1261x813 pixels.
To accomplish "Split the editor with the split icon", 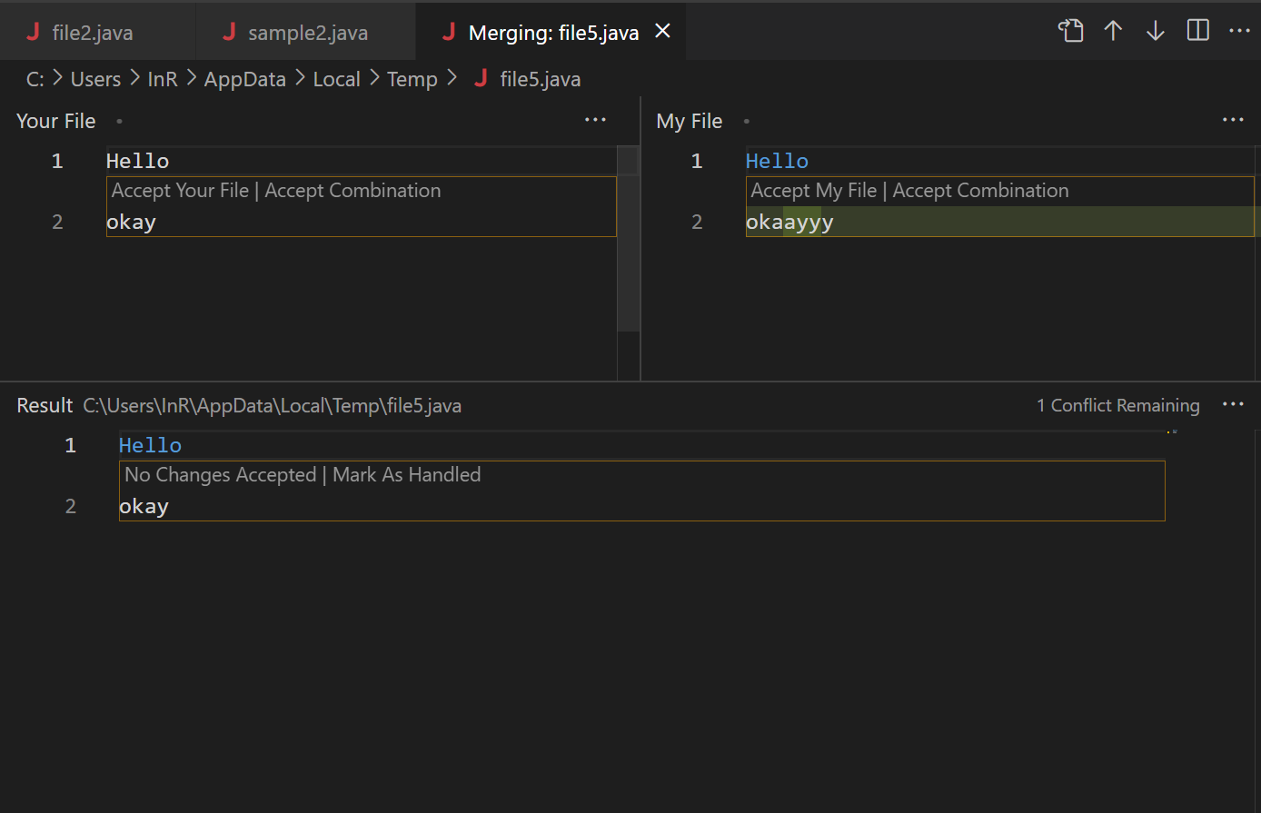I will pyautogui.click(x=1198, y=31).
